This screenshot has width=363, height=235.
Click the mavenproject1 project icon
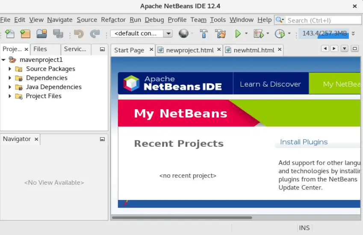(x=12, y=60)
